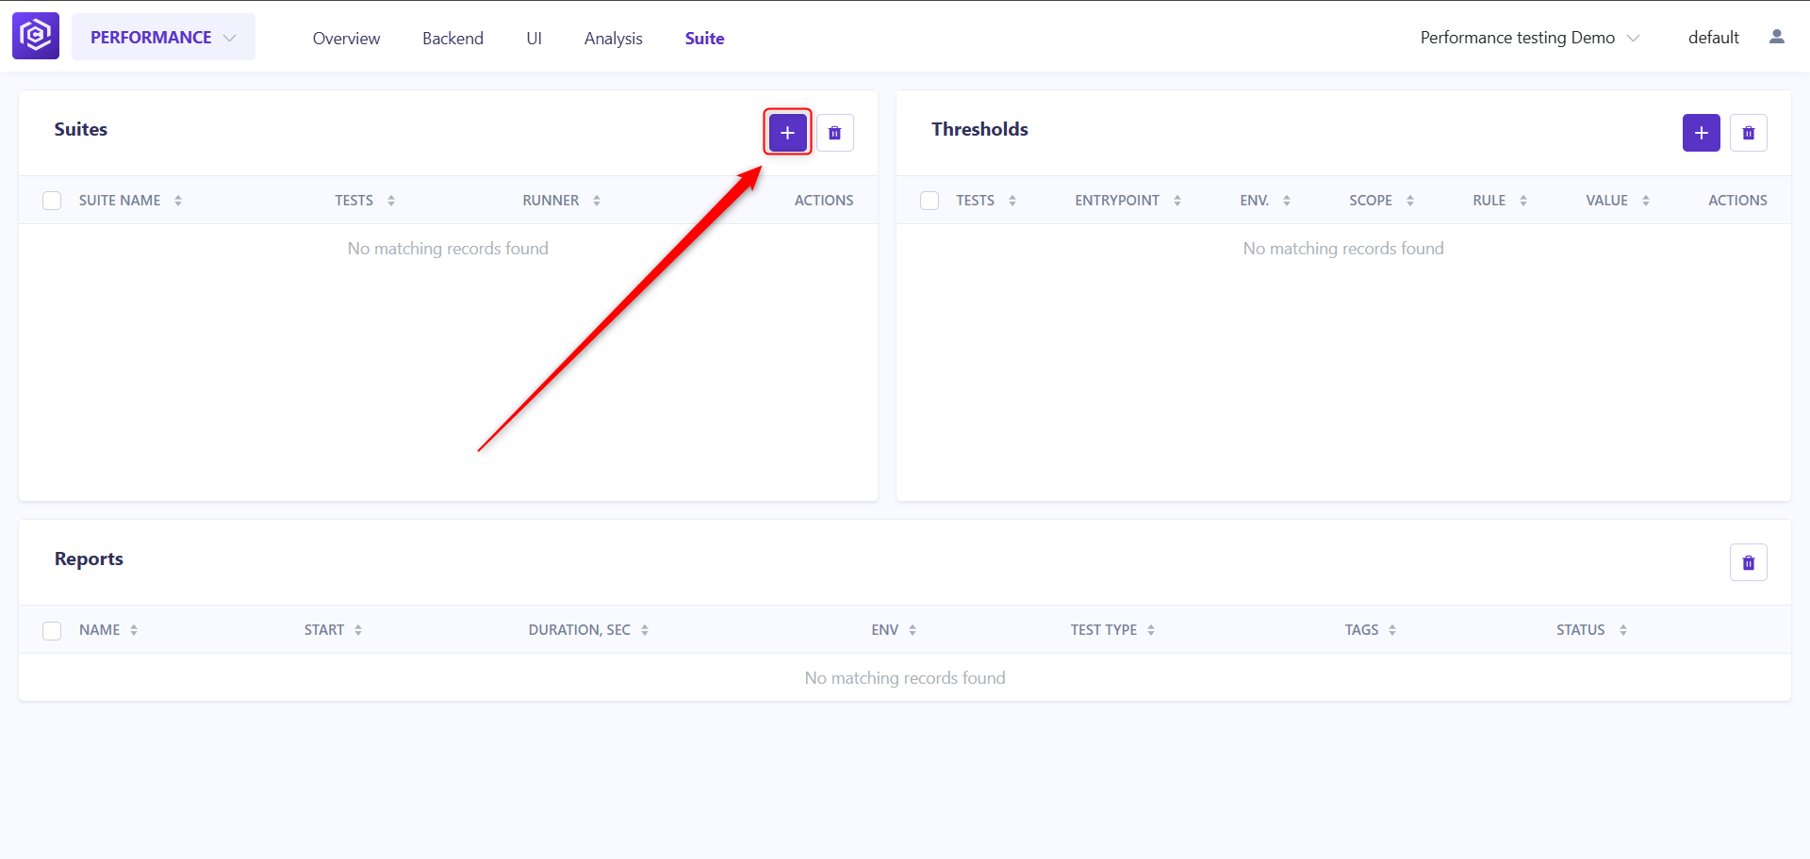Switch to the UI tab

(x=534, y=39)
